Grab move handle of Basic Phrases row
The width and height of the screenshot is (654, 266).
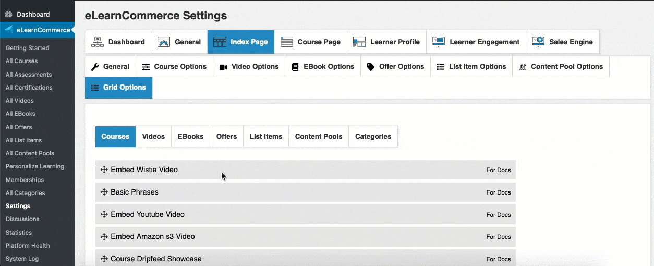pyautogui.click(x=104, y=192)
